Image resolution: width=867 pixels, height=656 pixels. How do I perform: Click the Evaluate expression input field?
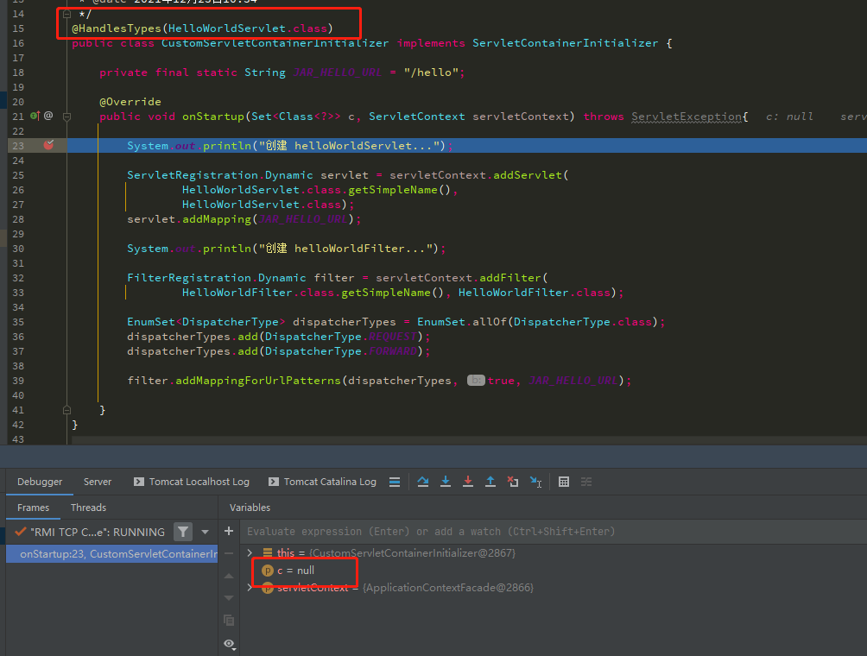click(x=553, y=531)
